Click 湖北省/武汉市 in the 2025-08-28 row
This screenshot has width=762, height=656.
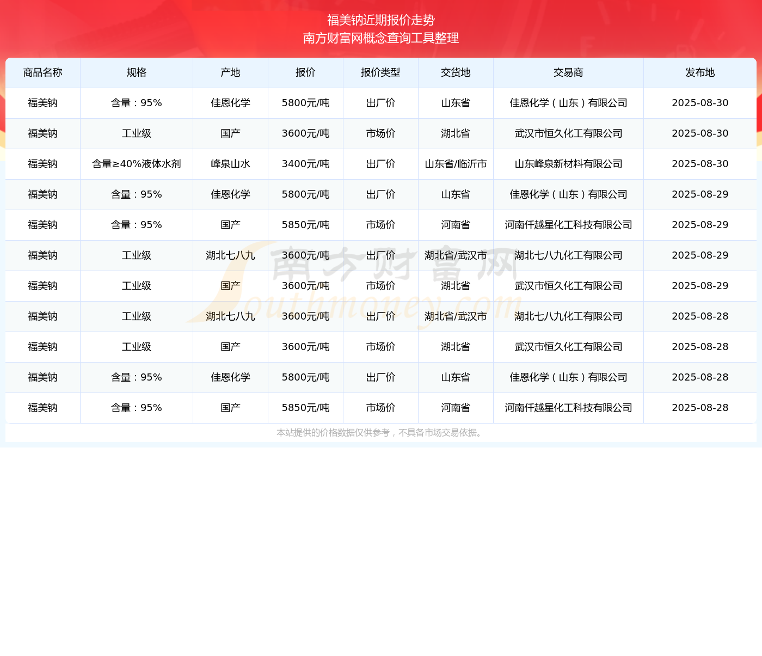pos(456,316)
